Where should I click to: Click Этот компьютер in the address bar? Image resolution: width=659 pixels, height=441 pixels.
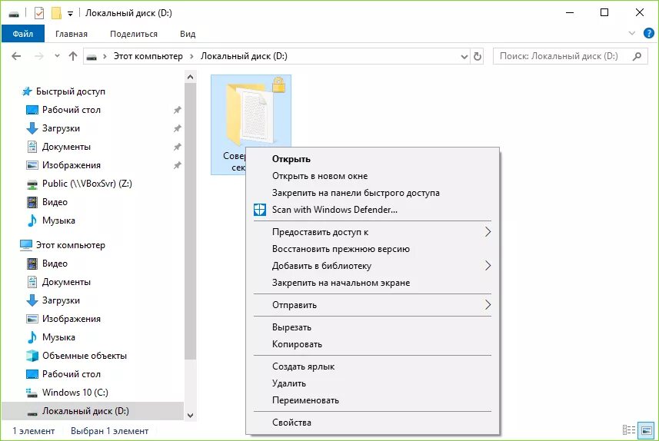148,56
